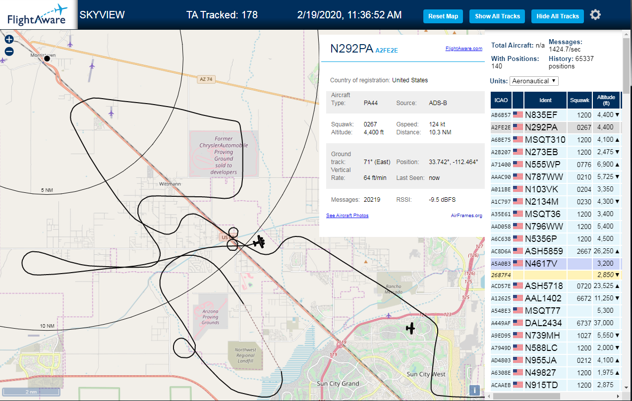Select the DAL2434 aircraft row
The width and height of the screenshot is (632, 401).
pyautogui.click(x=556, y=323)
